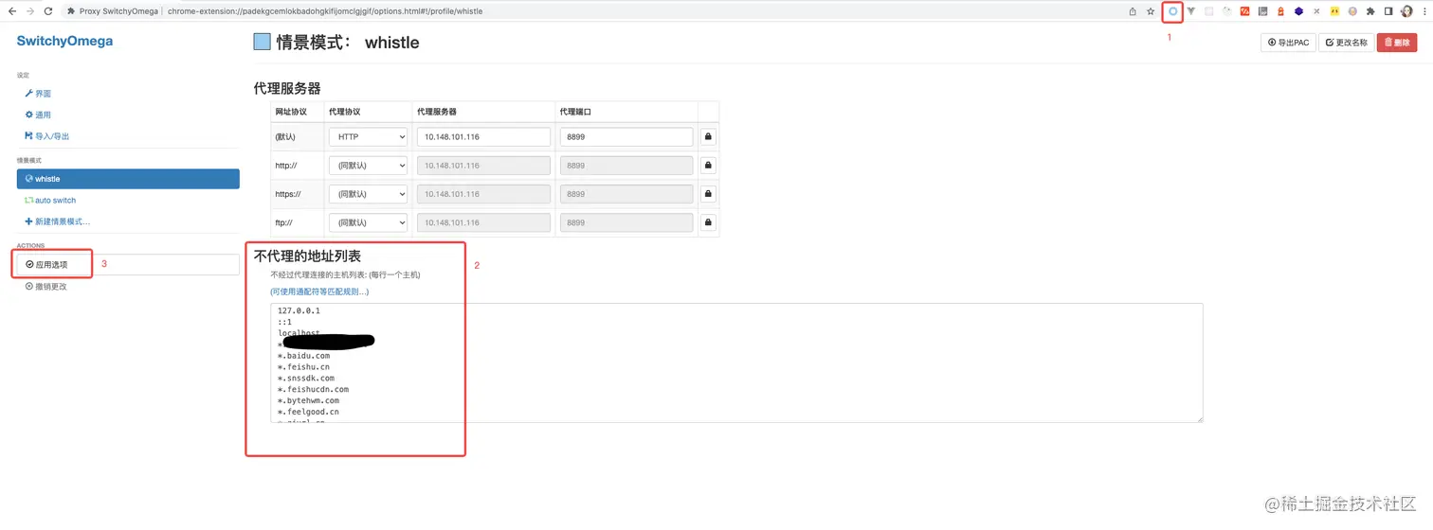1433x530 pixels.
Task: Click the red percent extension icon
Action: point(1245,11)
